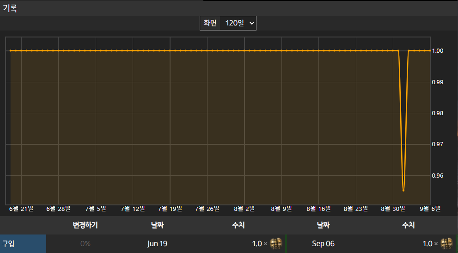
Task: Click the first data point at 6월 21일
Action: tap(11, 50)
